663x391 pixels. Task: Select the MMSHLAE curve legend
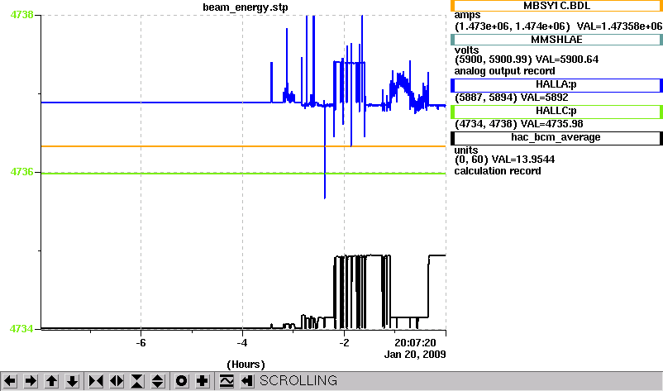[556, 40]
